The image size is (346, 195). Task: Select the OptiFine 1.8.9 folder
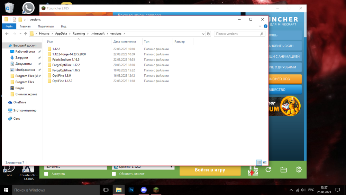[61, 75]
